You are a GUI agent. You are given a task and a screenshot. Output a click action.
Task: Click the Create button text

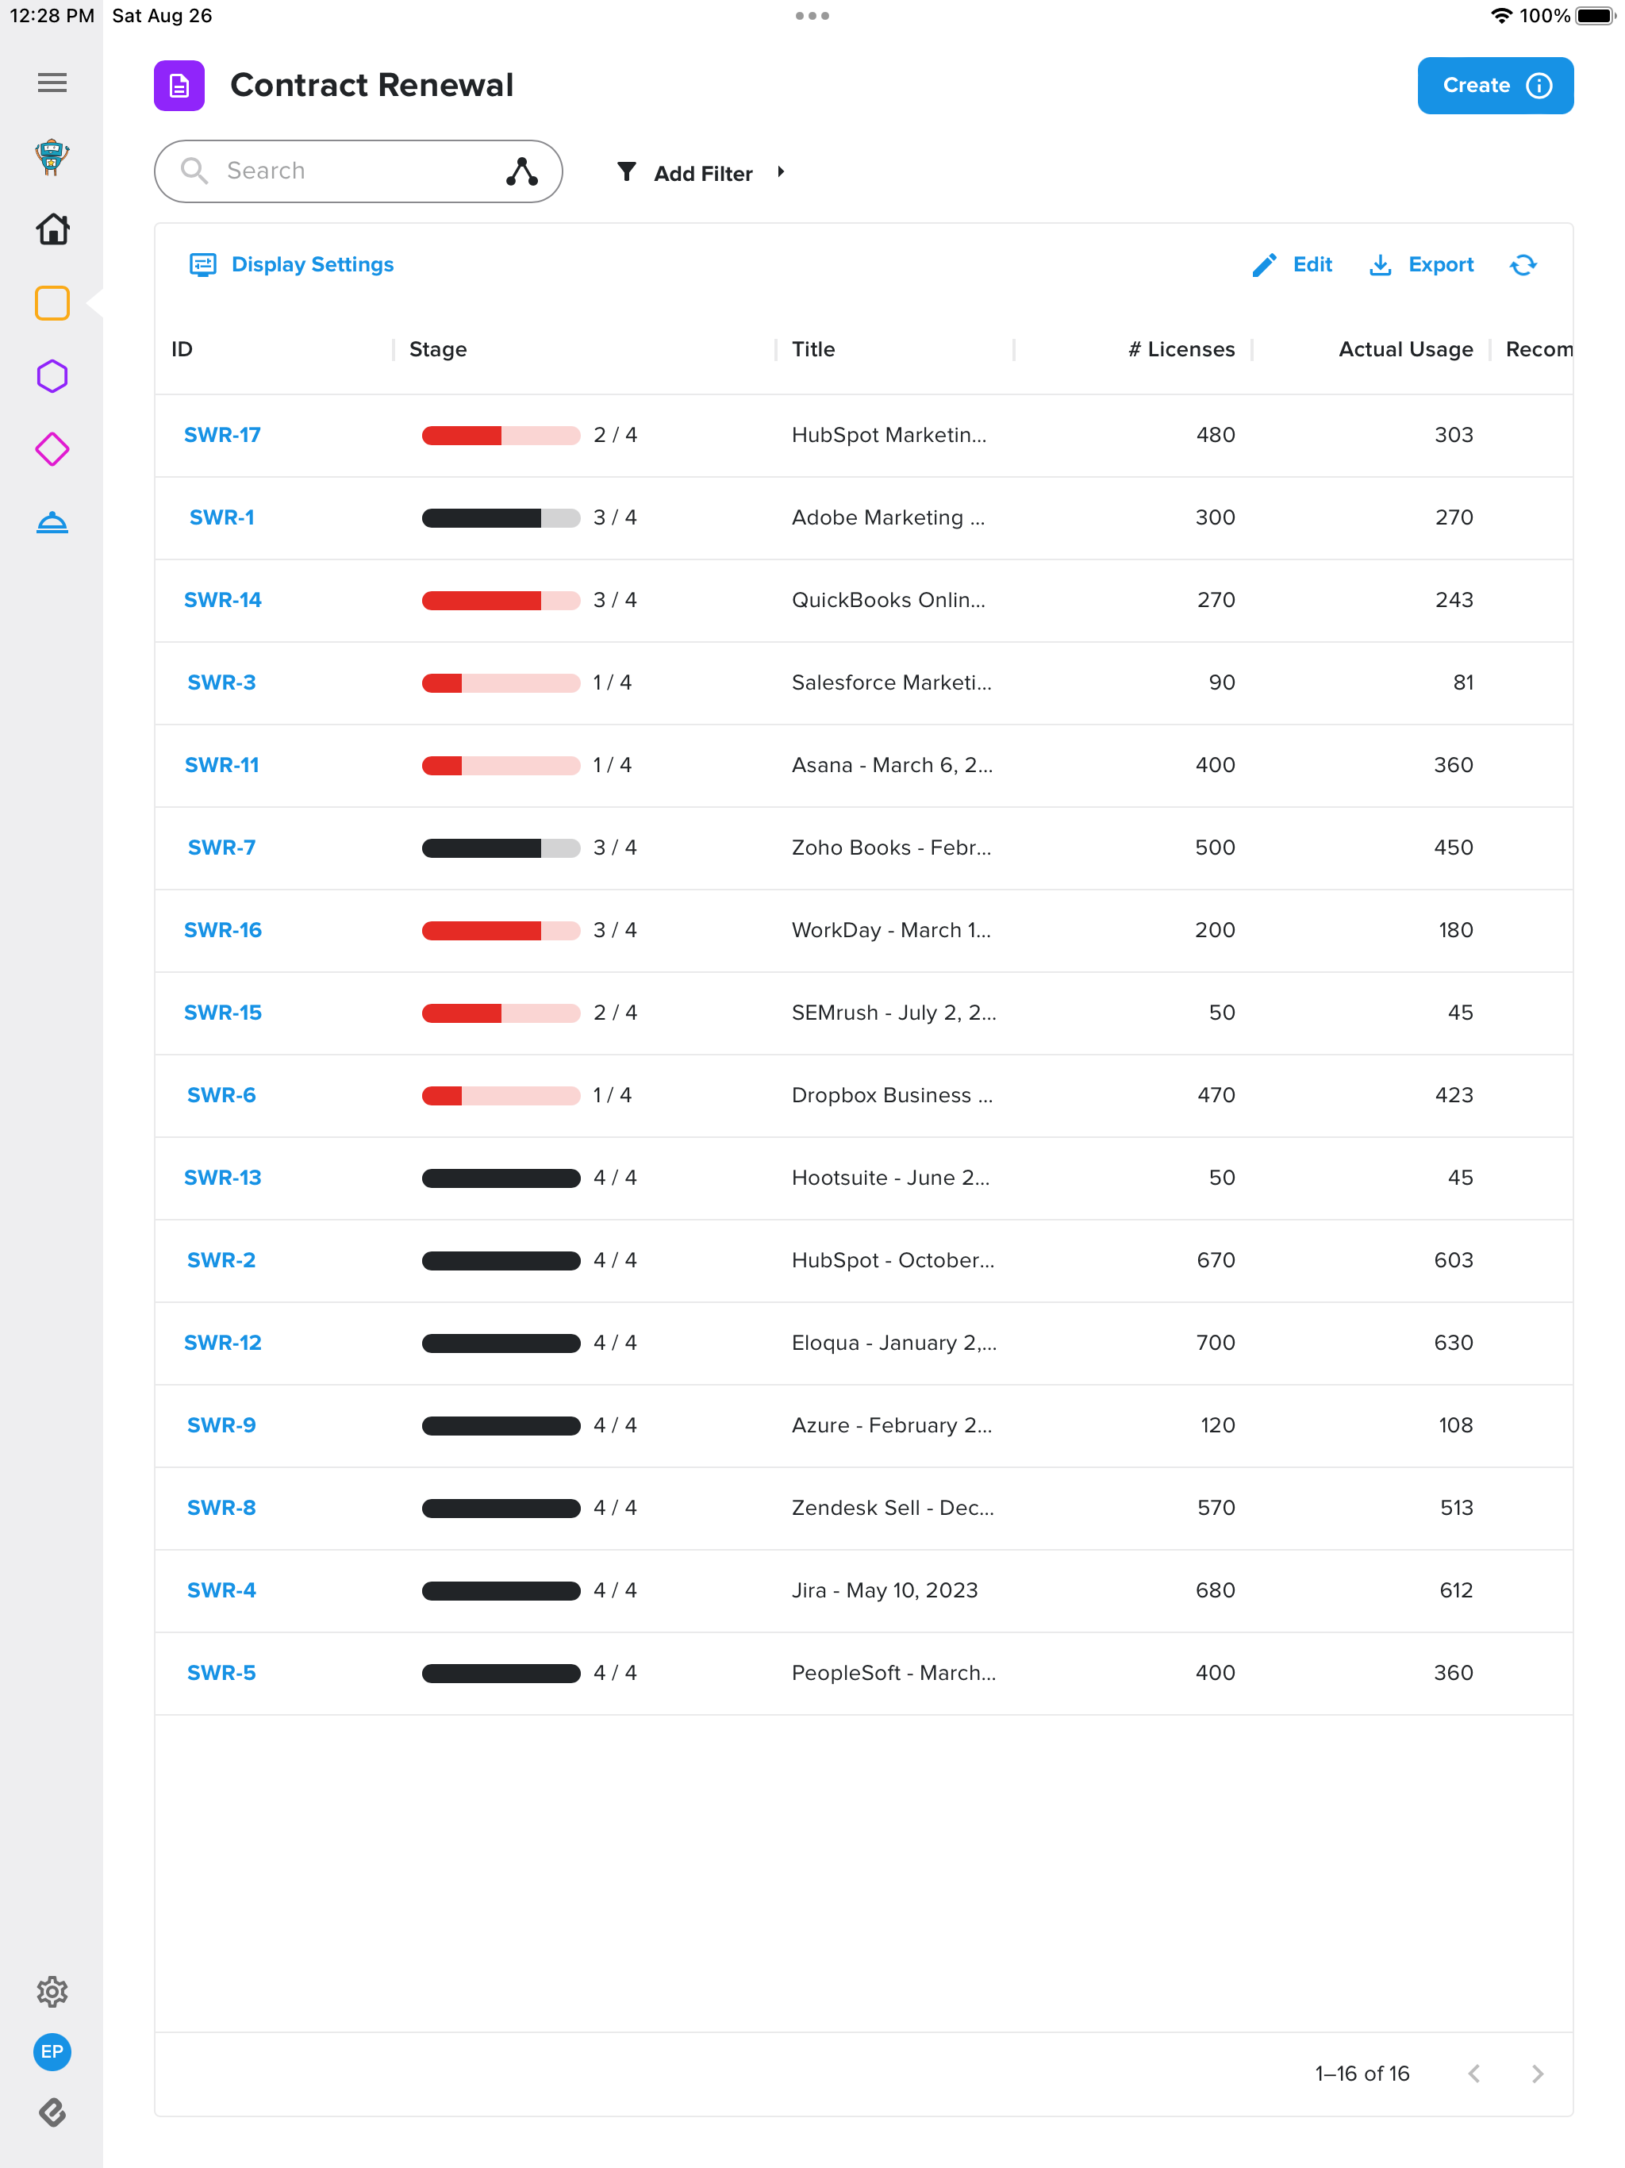(1476, 85)
